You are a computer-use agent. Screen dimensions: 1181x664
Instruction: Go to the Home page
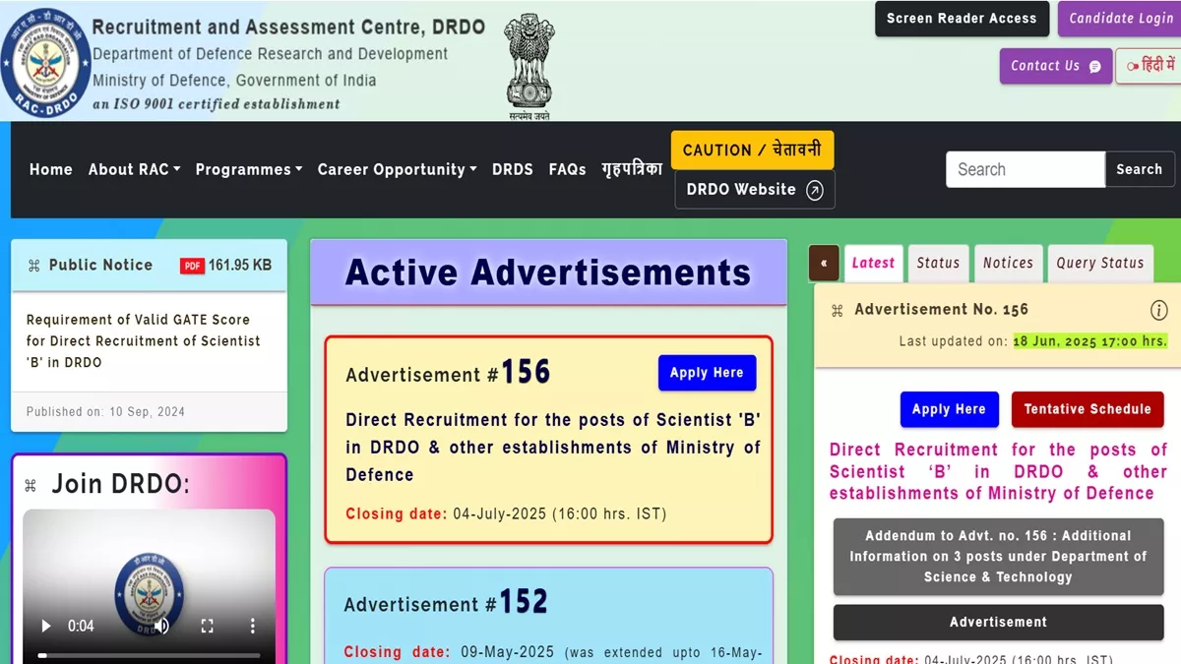(51, 169)
